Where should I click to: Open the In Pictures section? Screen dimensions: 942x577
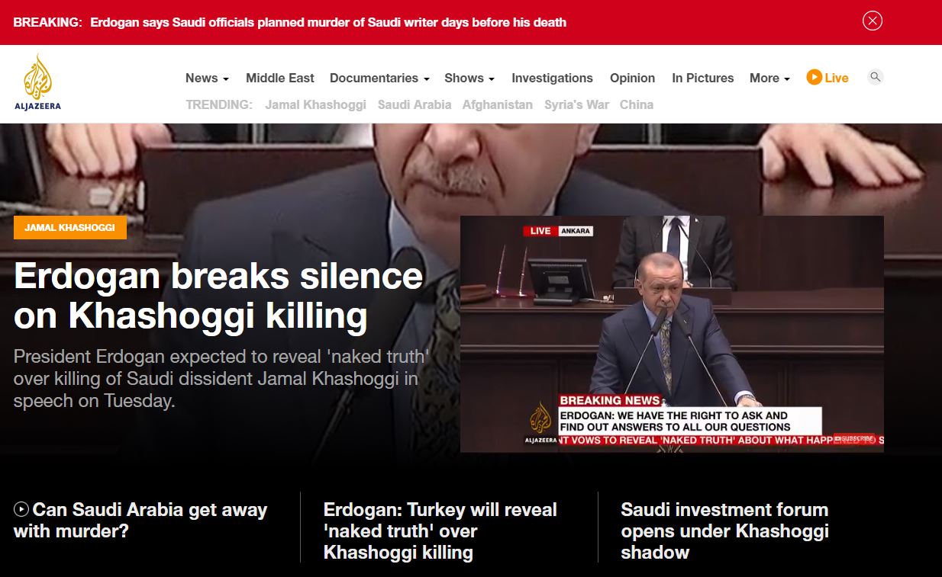point(702,78)
